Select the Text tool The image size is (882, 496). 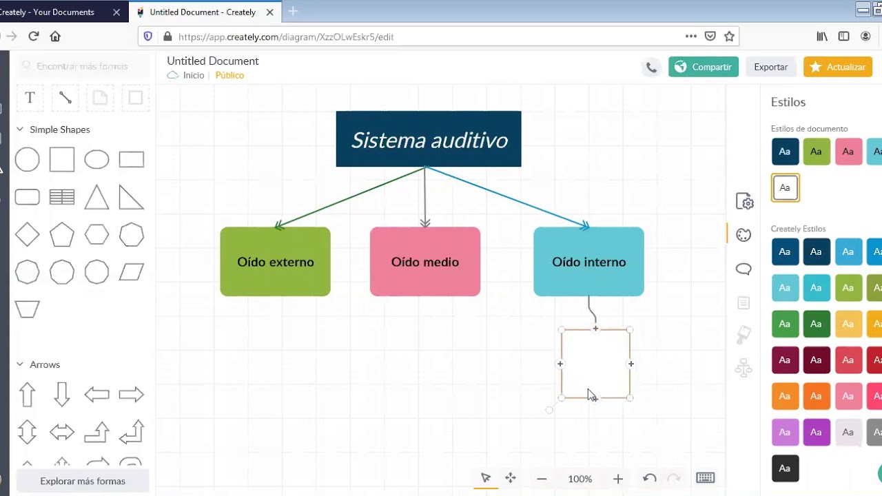(x=30, y=98)
